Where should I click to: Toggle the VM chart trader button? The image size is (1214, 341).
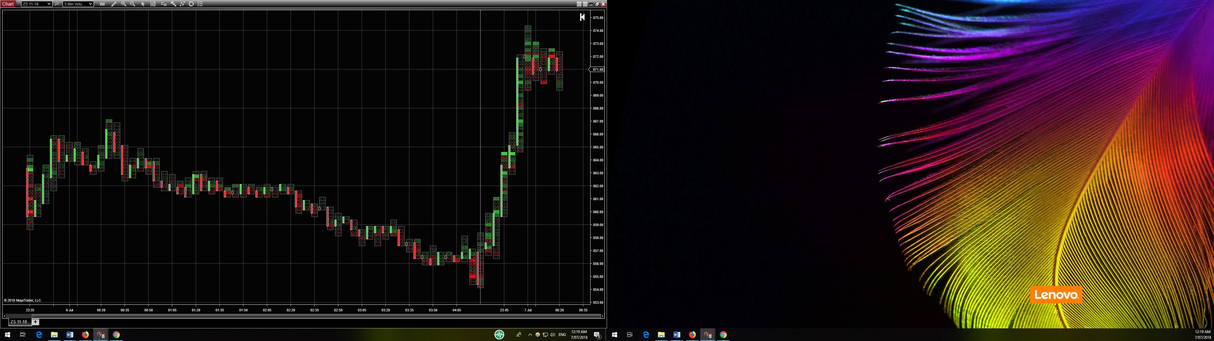point(102,4)
